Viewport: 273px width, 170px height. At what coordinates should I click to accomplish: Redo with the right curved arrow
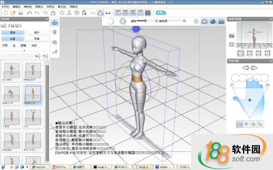[37, 13]
